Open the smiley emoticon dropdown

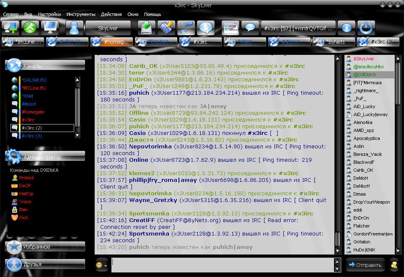point(101,265)
